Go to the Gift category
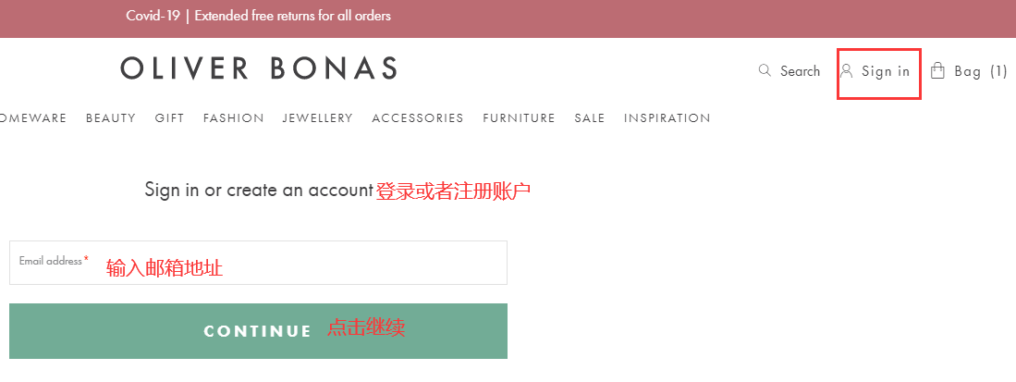 169,118
